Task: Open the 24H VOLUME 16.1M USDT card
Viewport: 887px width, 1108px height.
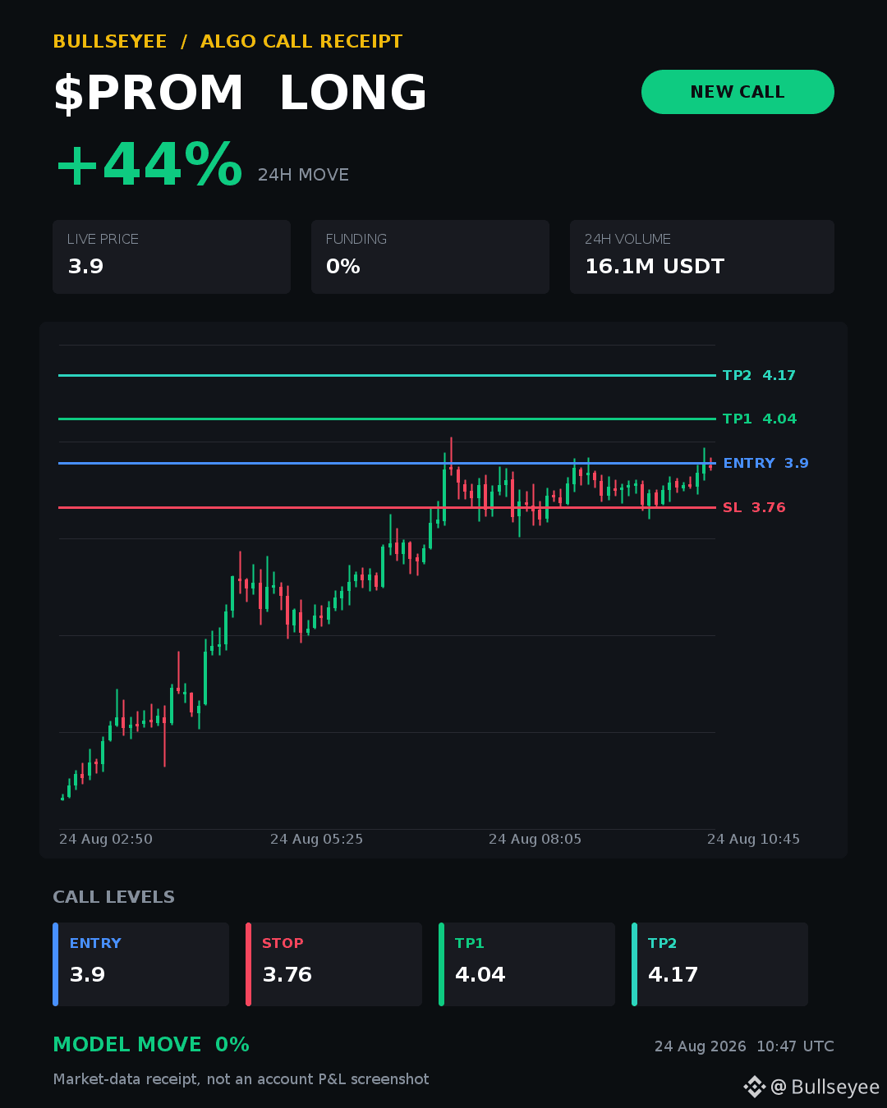Action: [702, 257]
